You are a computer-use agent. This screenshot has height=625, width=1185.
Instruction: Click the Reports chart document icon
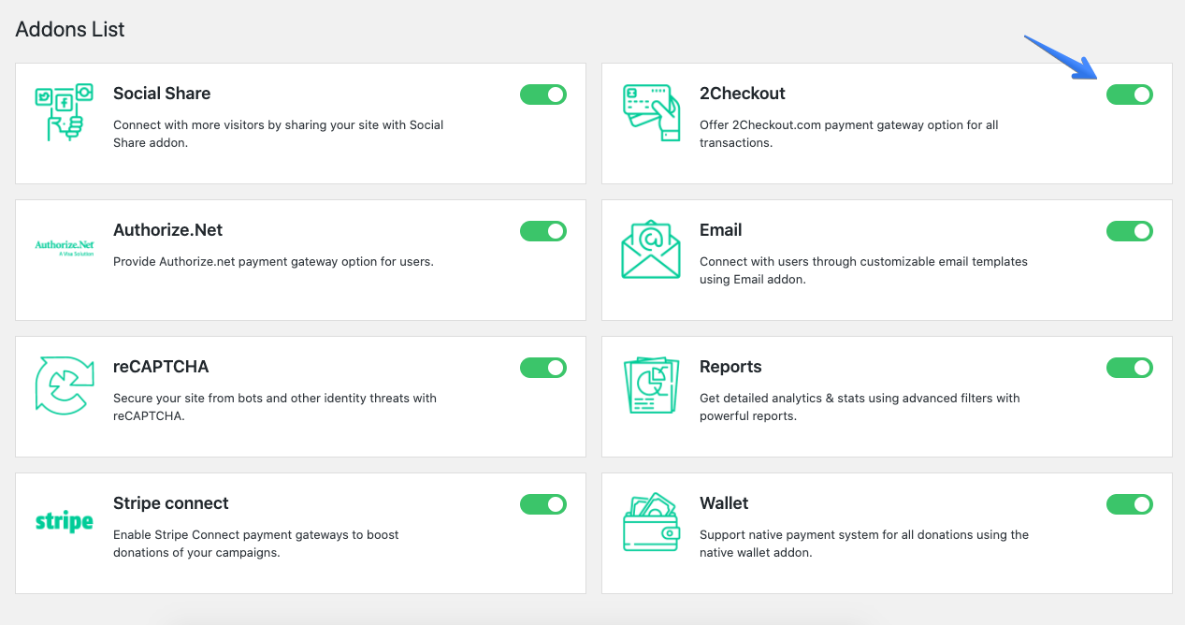coord(651,385)
